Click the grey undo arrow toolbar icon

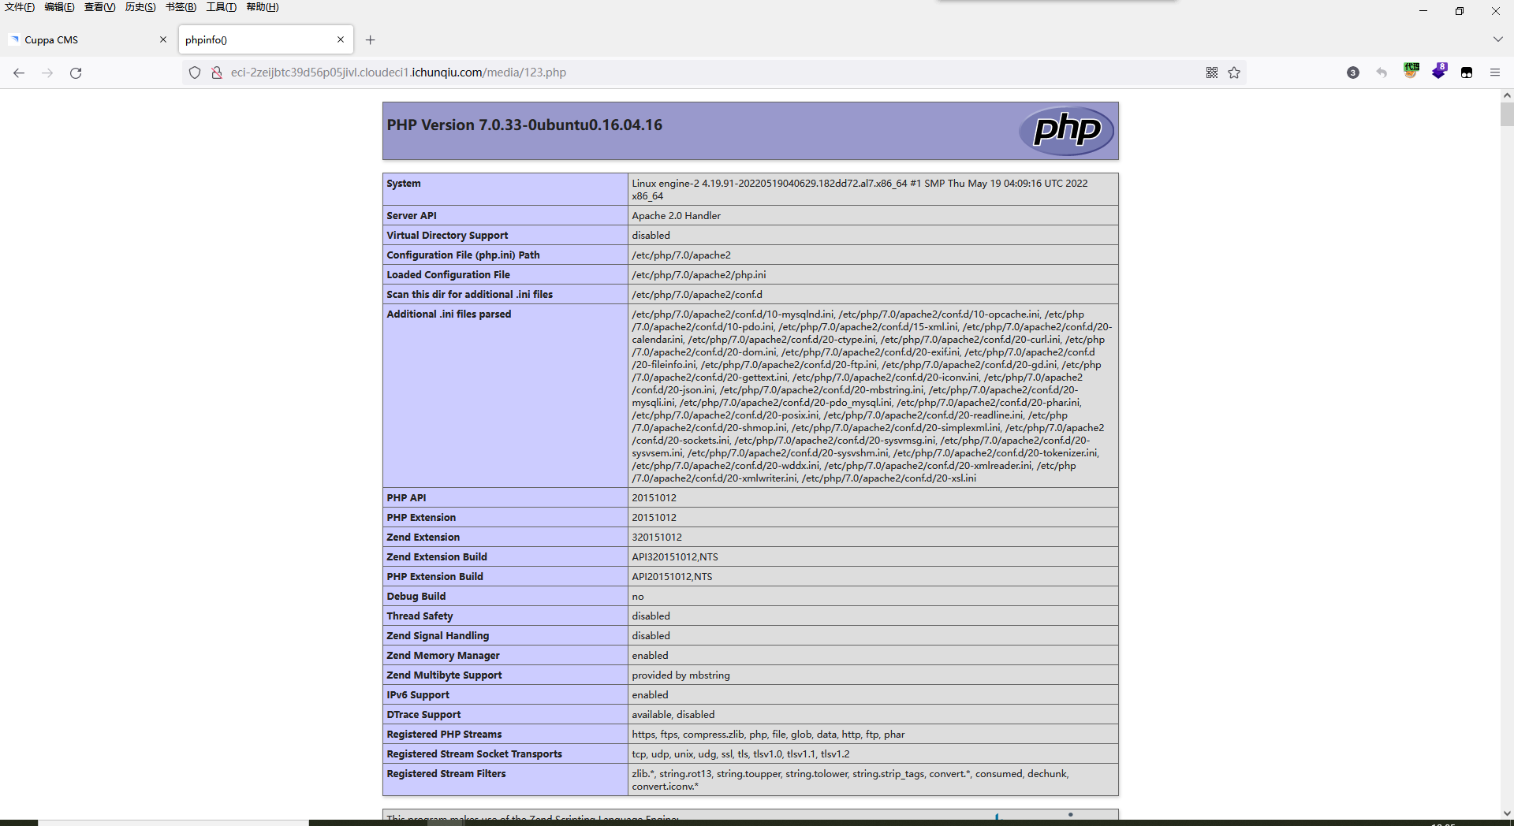tap(1382, 73)
